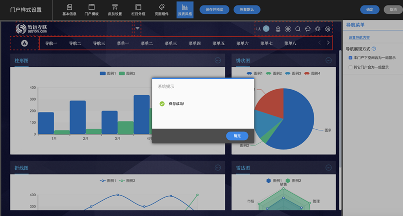This screenshot has width=403, height=216.
Task: Select 菜单三 in the navigation bar
Action: tap(171, 44)
